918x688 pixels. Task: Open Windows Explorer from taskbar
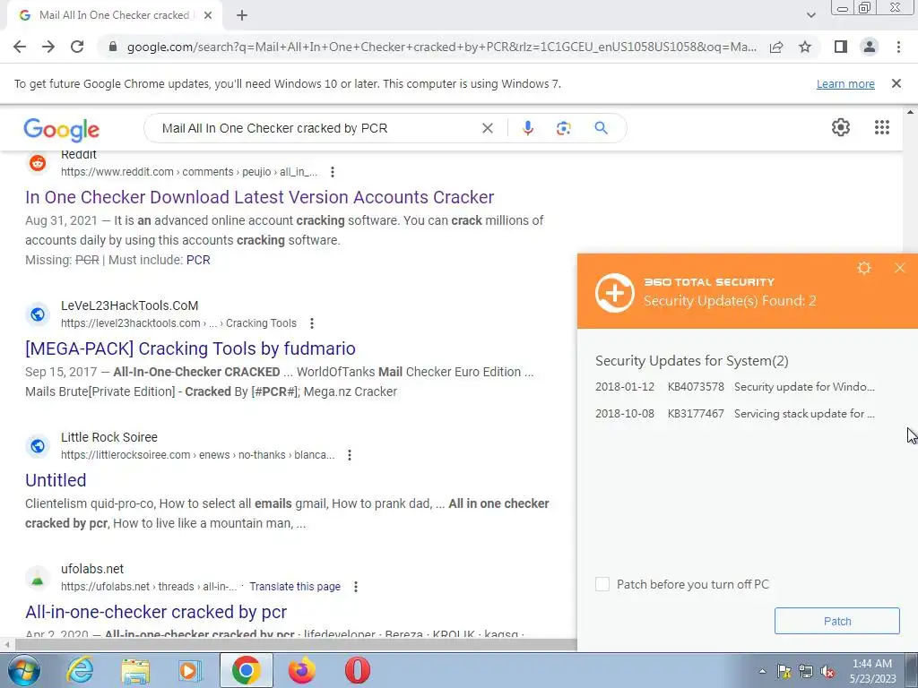tap(135, 670)
